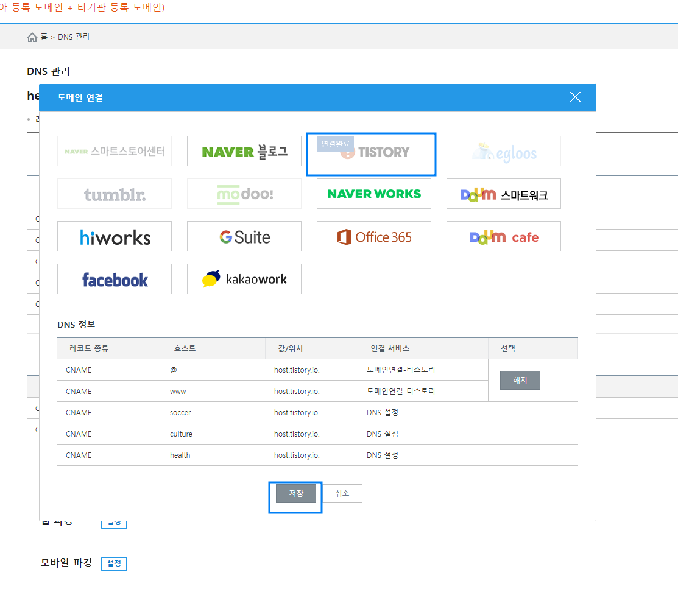This screenshot has height=612, width=678.
Task: Select the health host cell
Action: click(x=180, y=455)
